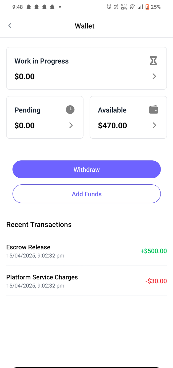Tap the Recent Transactions heading
The width and height of the screenshot is (173, 368).
pos(39,225)
